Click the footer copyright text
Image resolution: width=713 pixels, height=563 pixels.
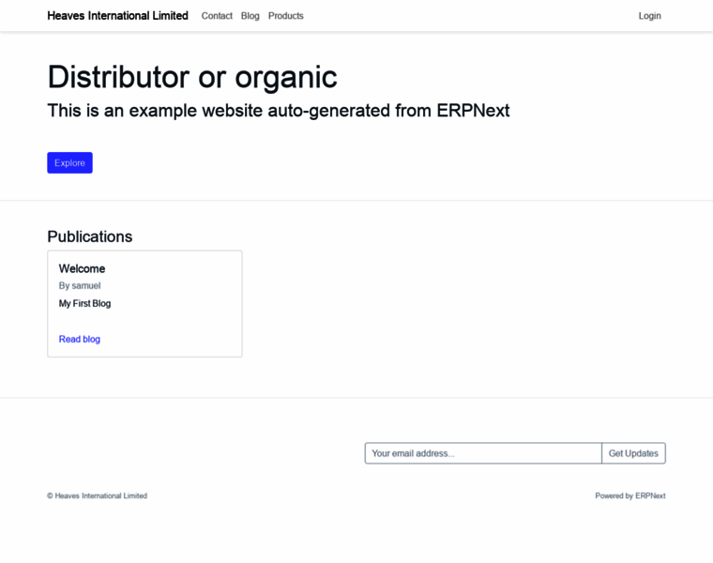[x=97, y=495]
